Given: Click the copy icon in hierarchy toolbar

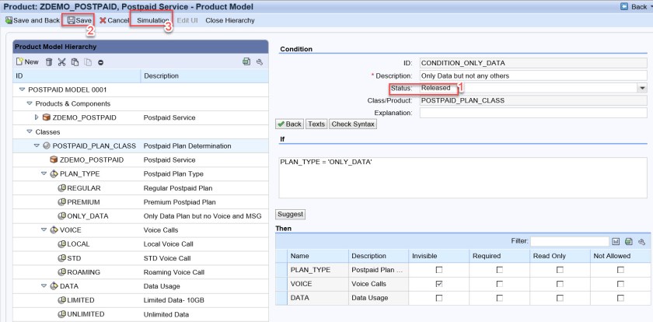Looking at the screenshot, I should pos(75,61).
